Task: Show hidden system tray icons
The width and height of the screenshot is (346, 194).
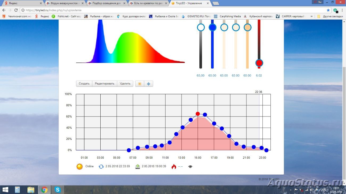Action: (290, 190)
